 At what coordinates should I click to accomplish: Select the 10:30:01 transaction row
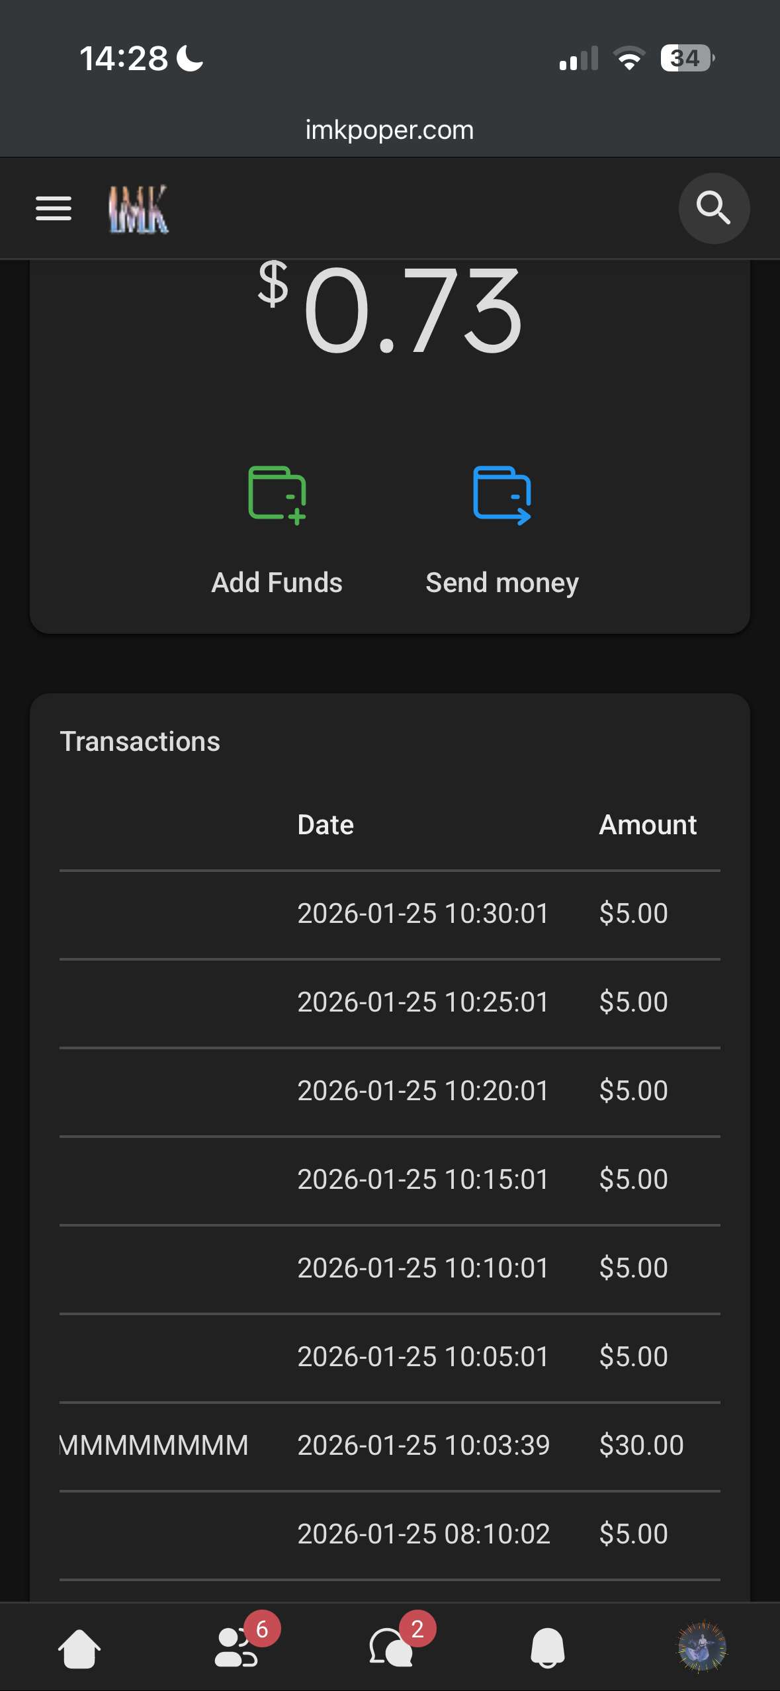pyautogui.click(x=423, y=914)
